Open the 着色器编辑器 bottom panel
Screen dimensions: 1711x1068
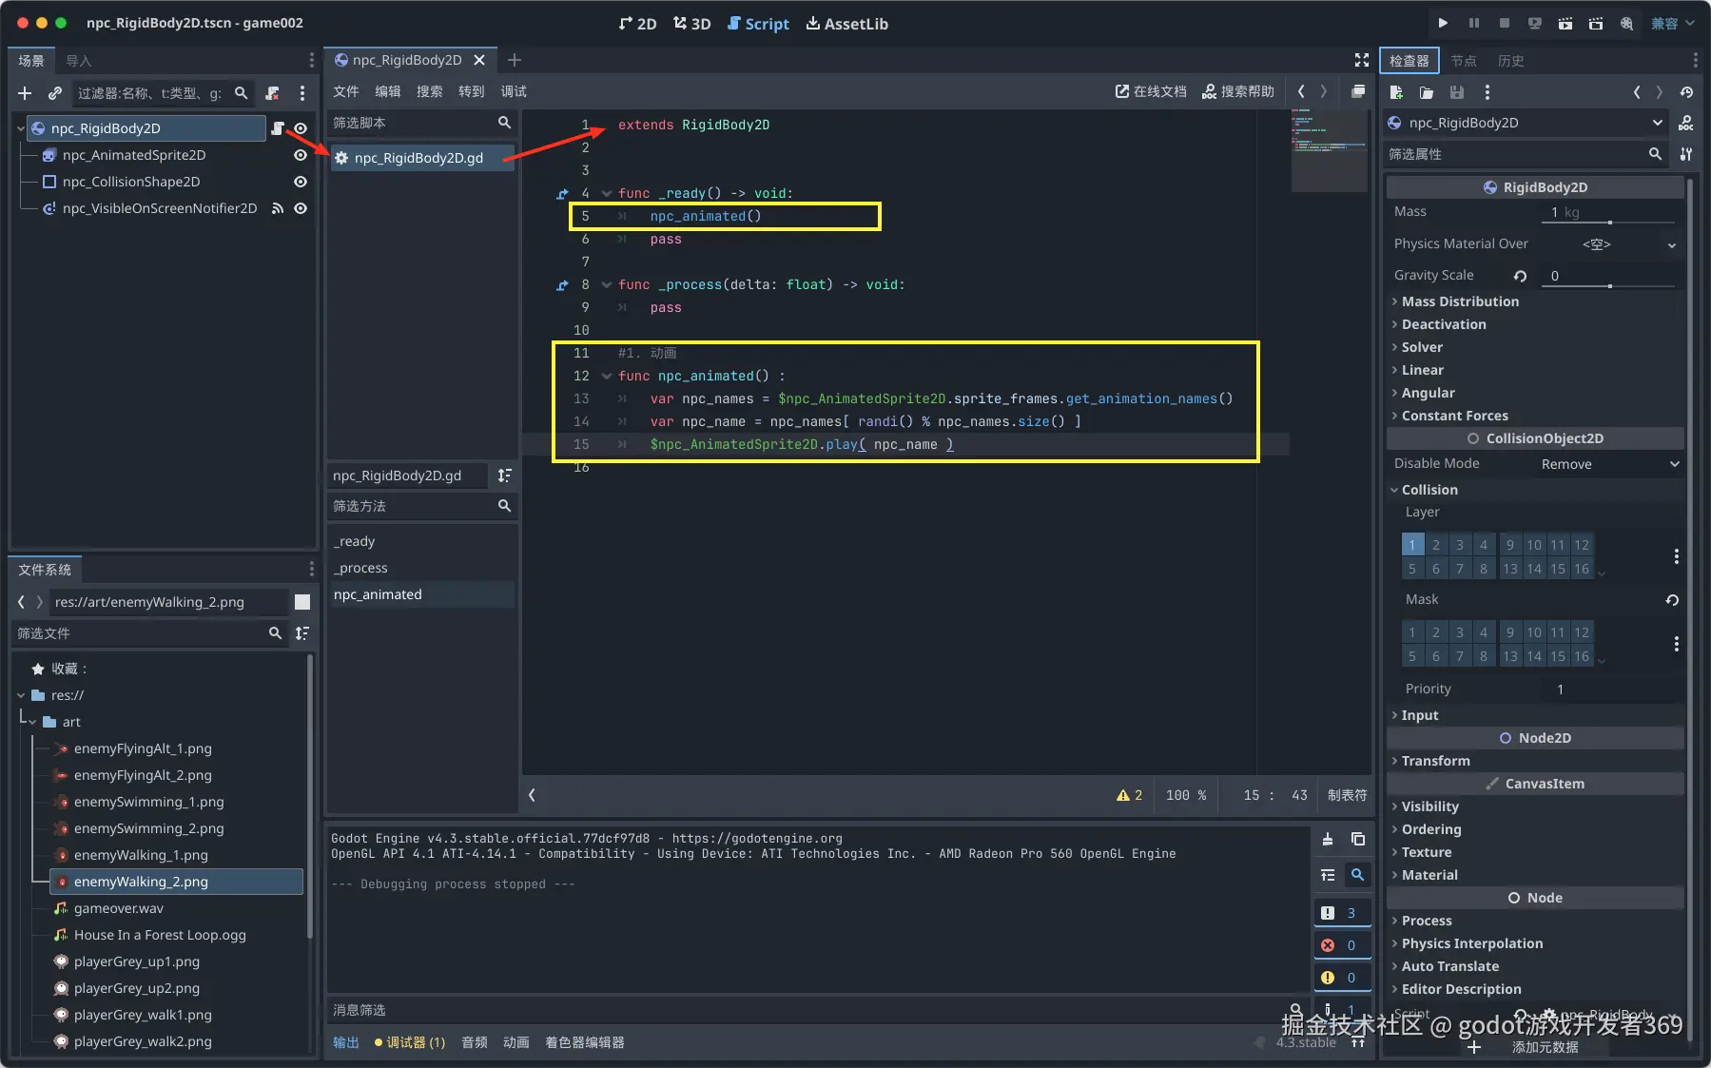tap(585, 1042)
